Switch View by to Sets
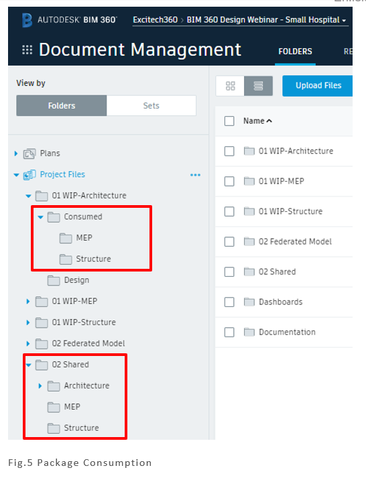Viewport: 366px width, 480px height. pyautogui.click(x=151, y=106)
